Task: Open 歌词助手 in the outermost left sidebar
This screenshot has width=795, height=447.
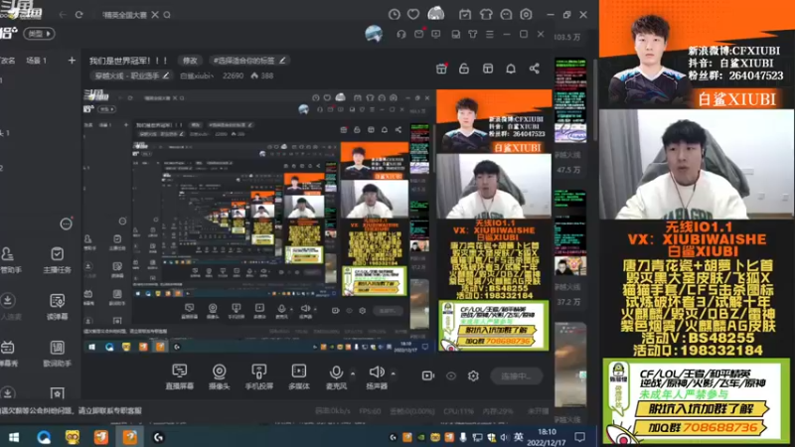Action: [58, 354]
